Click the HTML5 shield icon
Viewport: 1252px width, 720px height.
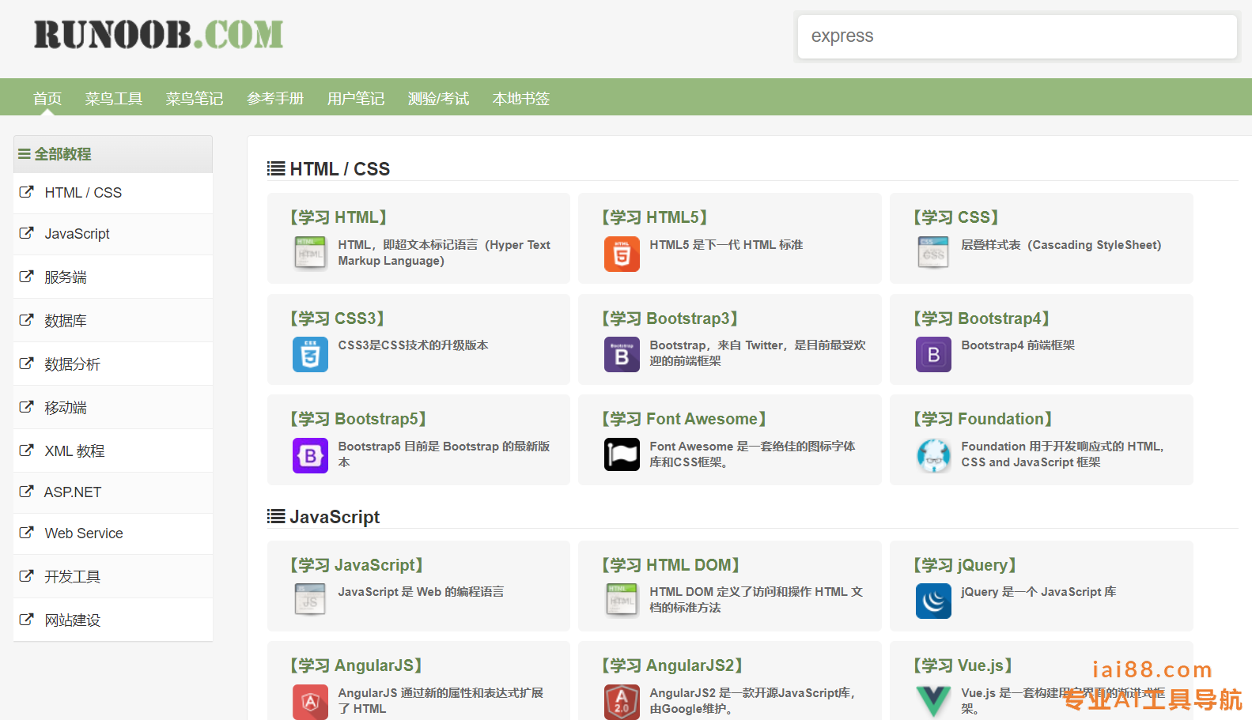point(622,254)
